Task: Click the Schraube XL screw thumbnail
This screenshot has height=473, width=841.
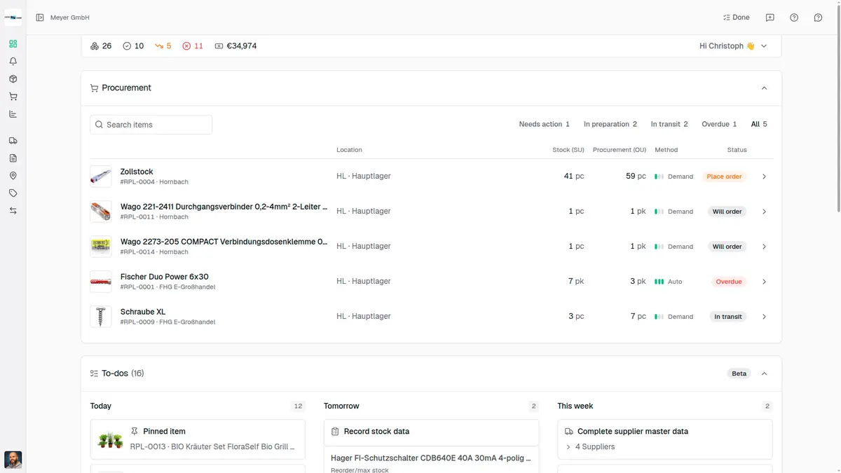Action: 101,317
